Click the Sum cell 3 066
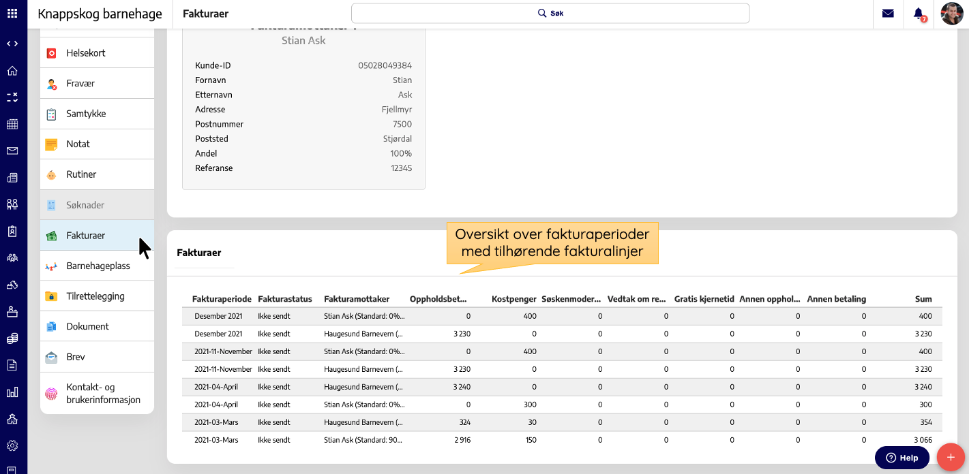Viewport: 969px width, 474px height. [923, 440]
